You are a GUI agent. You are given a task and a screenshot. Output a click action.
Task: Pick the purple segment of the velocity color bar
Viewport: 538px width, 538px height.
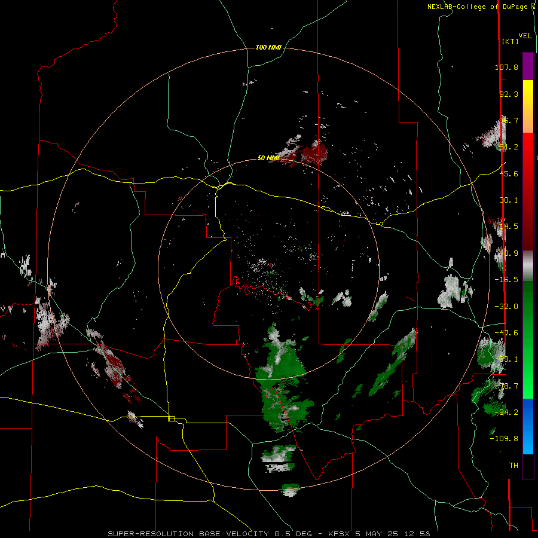528,66
